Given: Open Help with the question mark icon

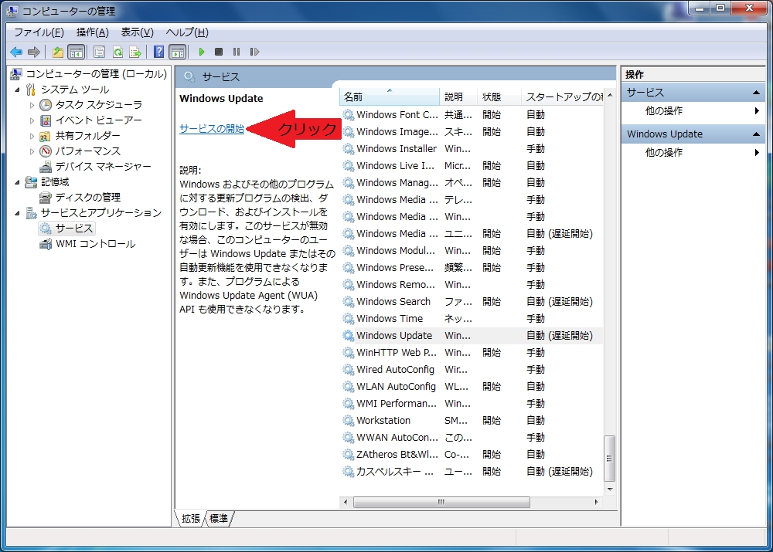Looking at the screenshot, I should 158,52.
